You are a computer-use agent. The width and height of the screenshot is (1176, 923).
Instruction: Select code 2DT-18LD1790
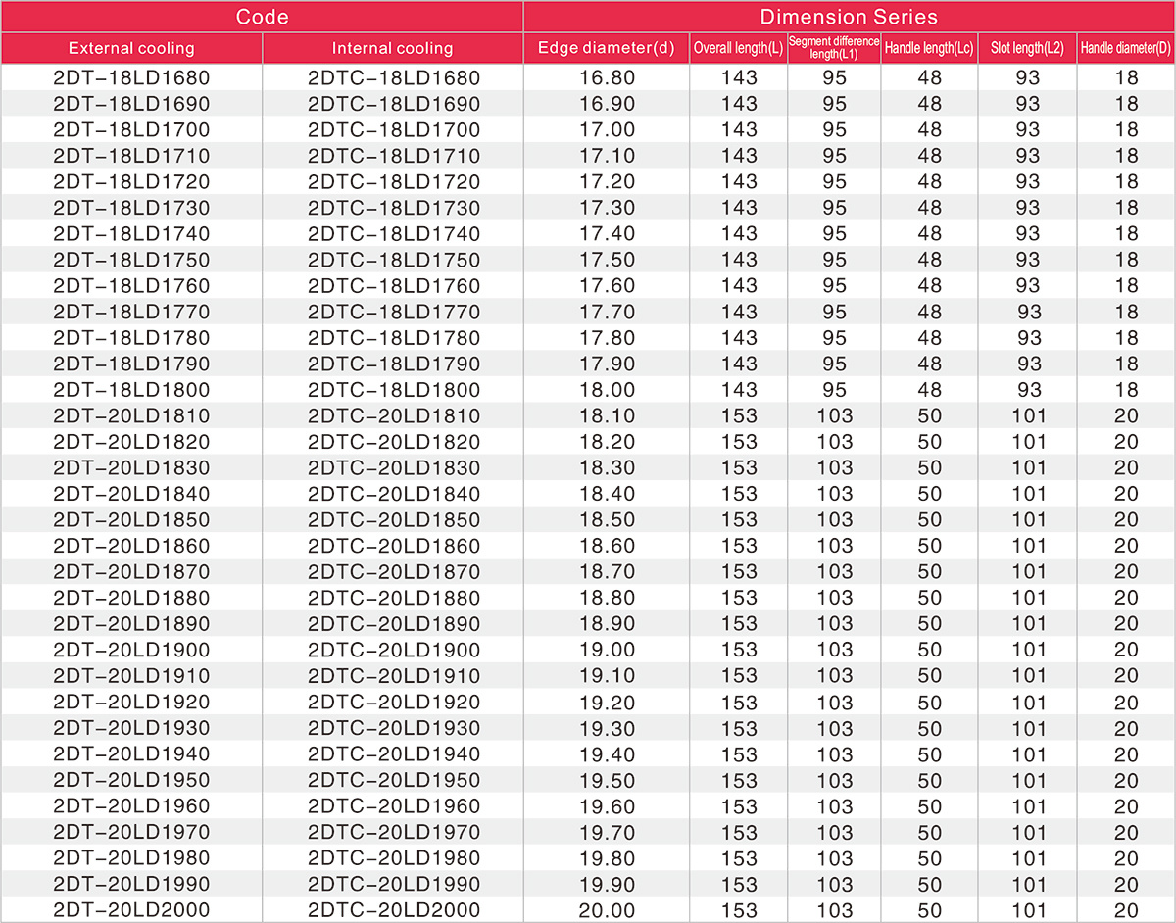131,364
